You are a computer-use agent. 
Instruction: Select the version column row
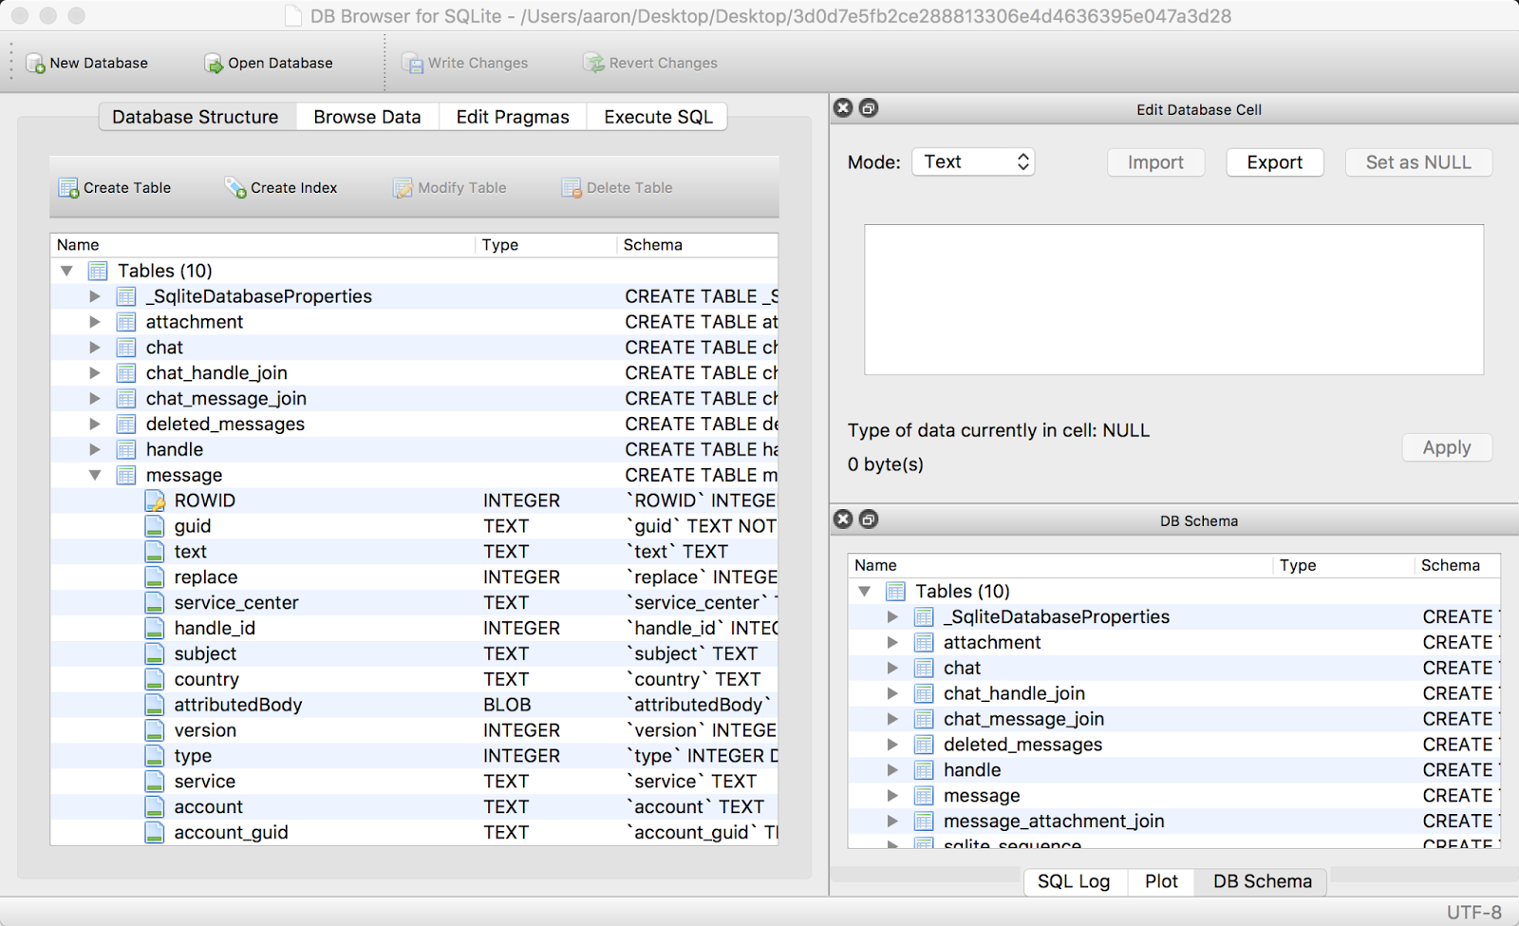pos(414,730)
